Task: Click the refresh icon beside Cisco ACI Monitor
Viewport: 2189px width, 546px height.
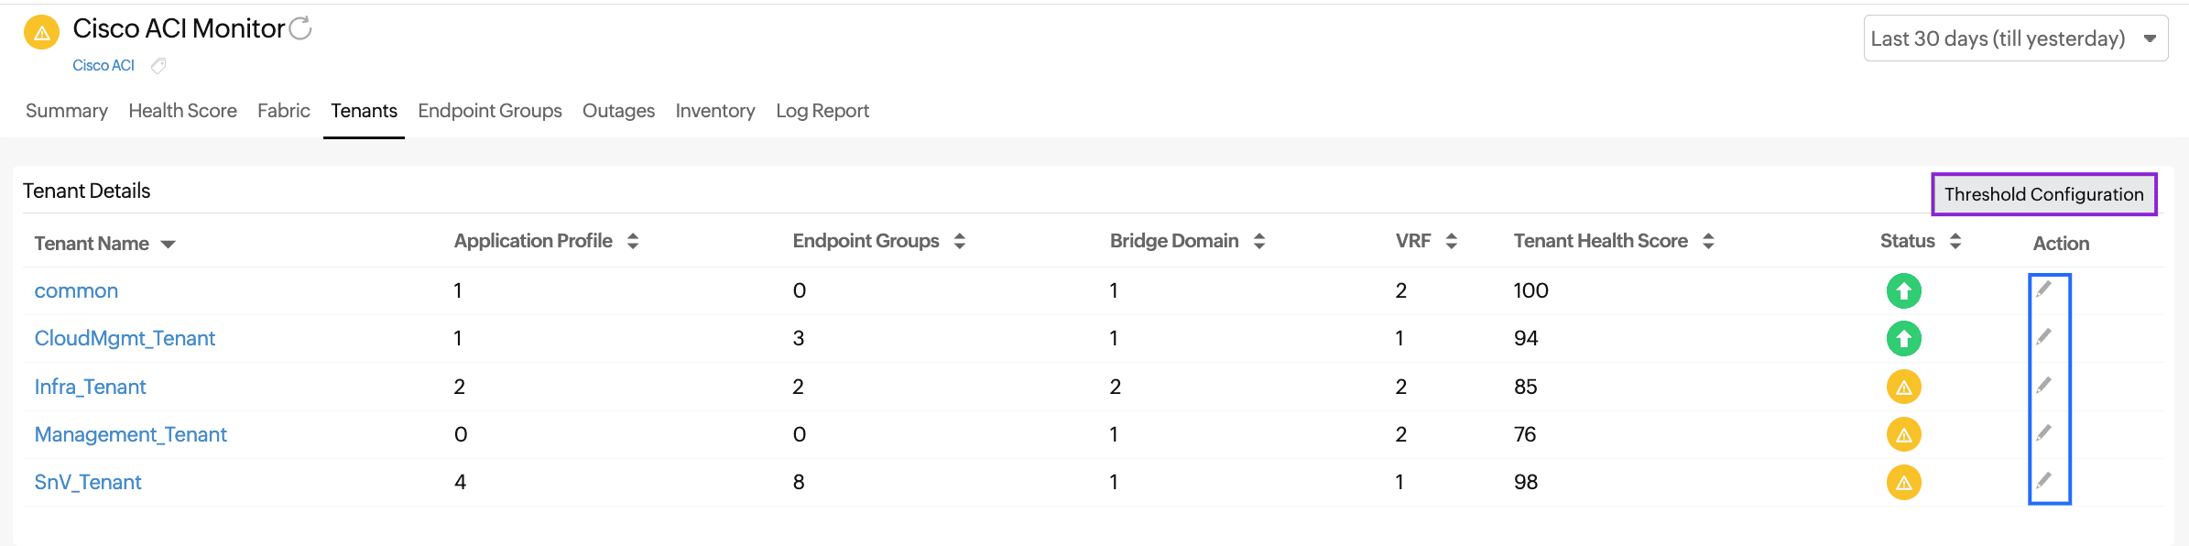Action: pyautogui.click(x=300, y=29)
